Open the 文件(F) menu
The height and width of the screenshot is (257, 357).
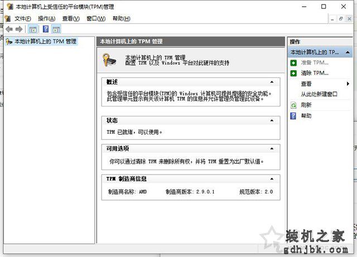[x=23, y=18]
